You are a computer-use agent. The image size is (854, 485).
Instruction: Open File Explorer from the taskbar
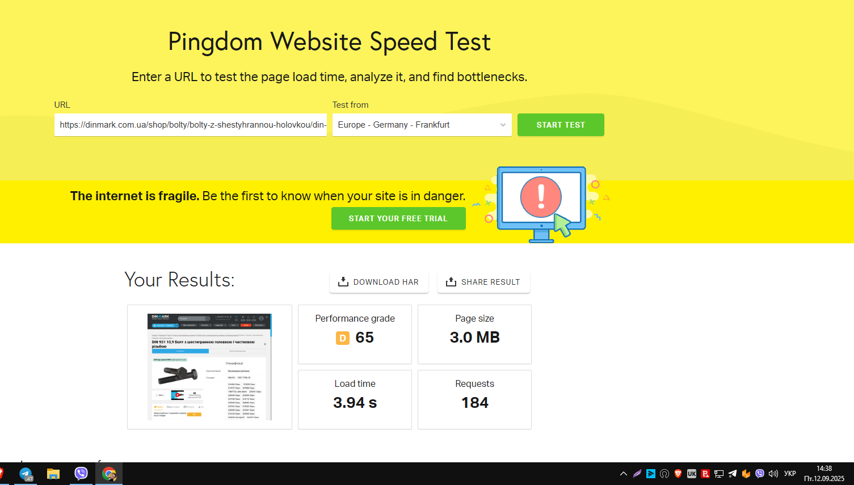(x=53, y=474)
